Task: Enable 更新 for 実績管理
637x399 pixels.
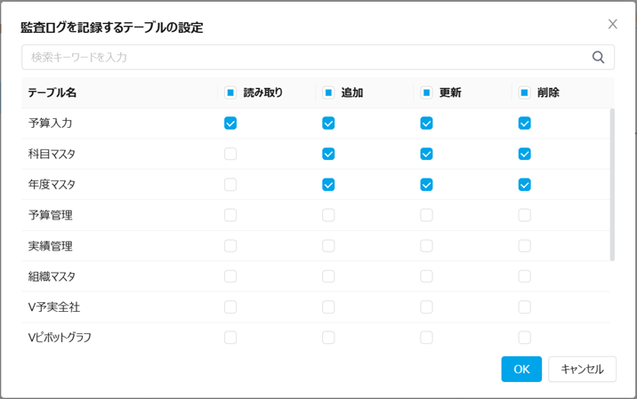Action: pyautogui.click(x=426, y=245)
